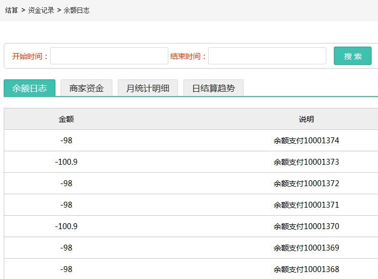Open the 日结算趋势 tab
378x279 pixels.
pos(213,88)
